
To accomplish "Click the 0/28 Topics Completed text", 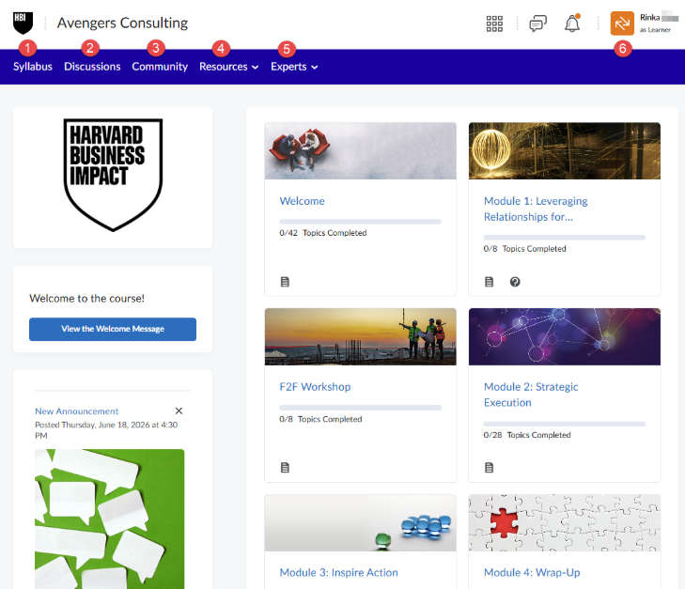I will [527, 435].
